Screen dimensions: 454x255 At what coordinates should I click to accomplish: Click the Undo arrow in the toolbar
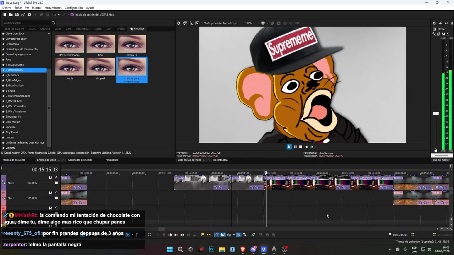point(54,15)
